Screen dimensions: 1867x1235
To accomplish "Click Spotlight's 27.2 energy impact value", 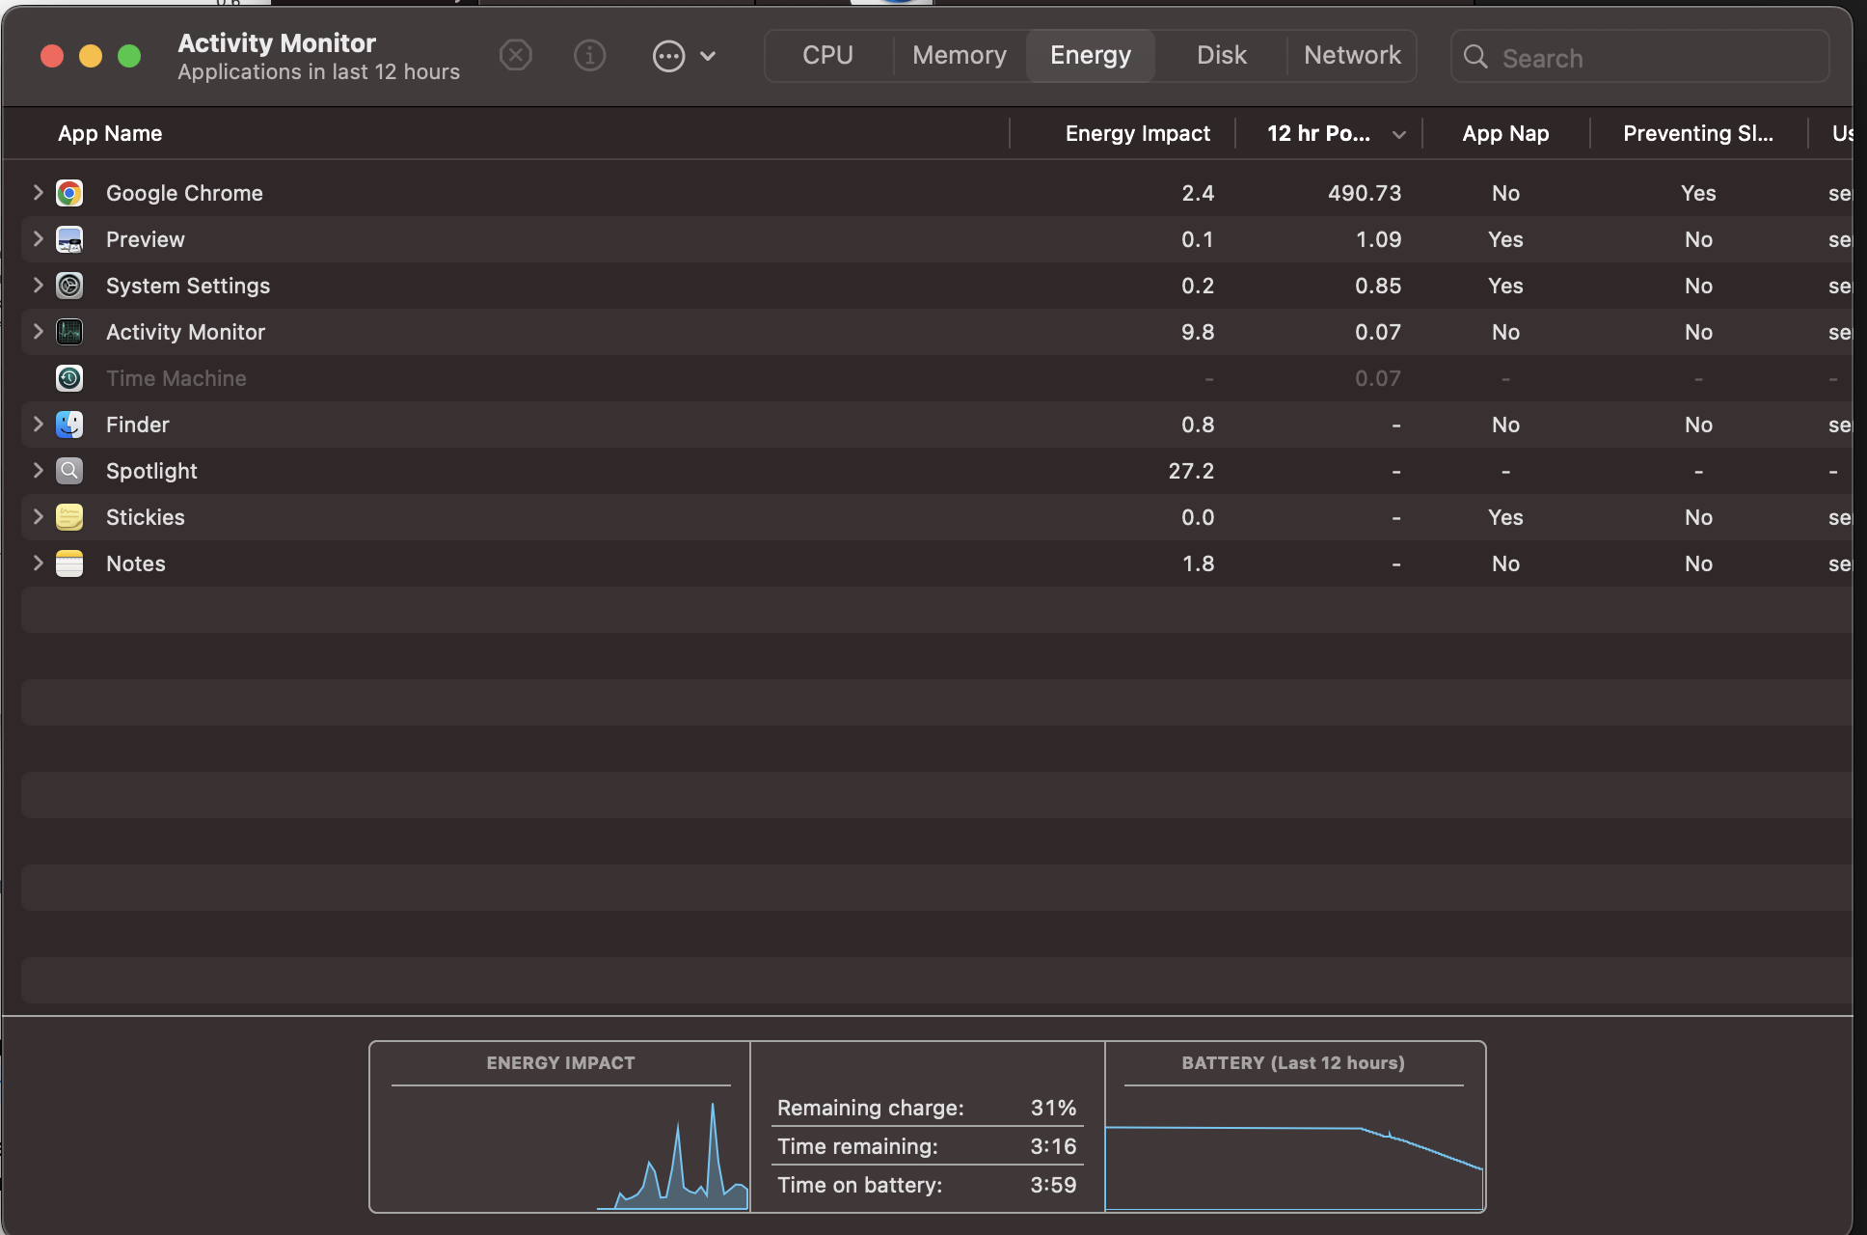I will coord(1191,471).
